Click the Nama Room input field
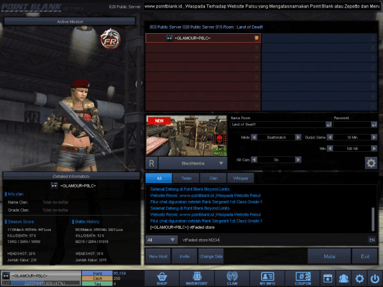The height and width of the screenshot is (287, 383). (x=278, y=124)
